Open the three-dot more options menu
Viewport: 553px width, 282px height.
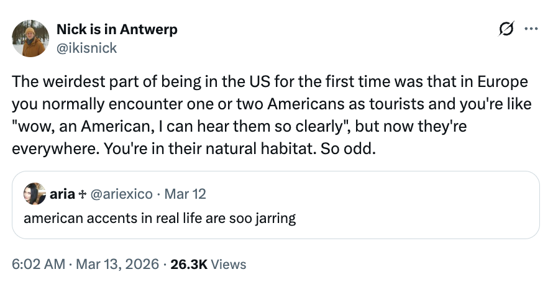(530, 29)
